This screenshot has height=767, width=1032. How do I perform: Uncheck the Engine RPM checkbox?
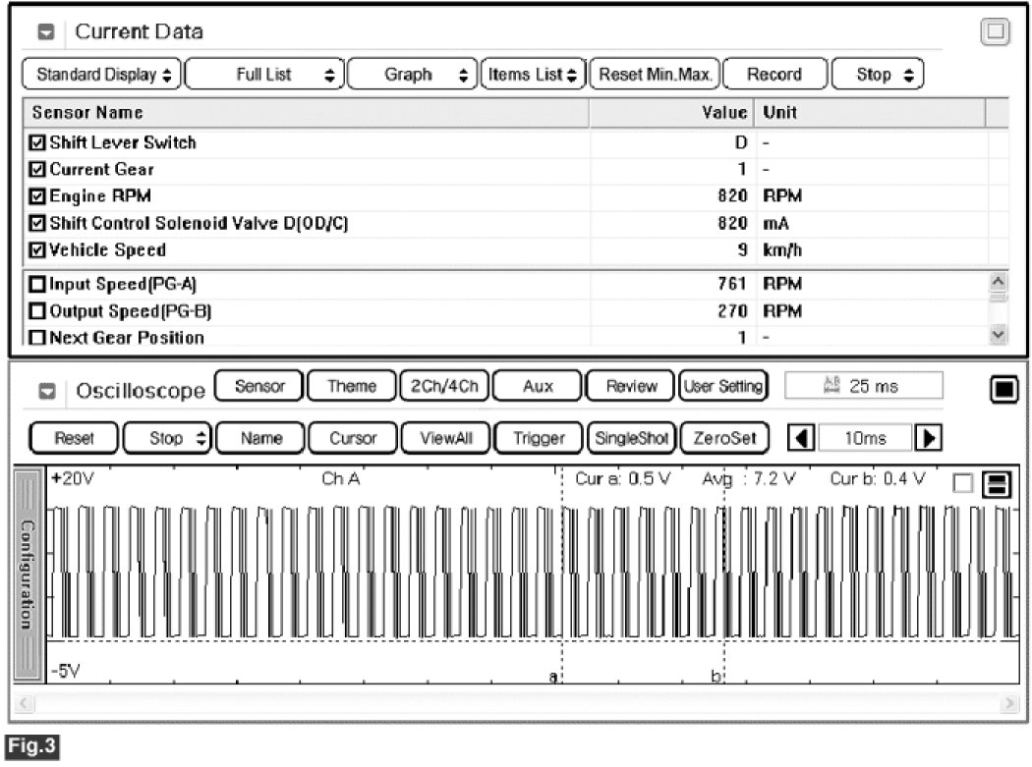click(x=38, y=196)
